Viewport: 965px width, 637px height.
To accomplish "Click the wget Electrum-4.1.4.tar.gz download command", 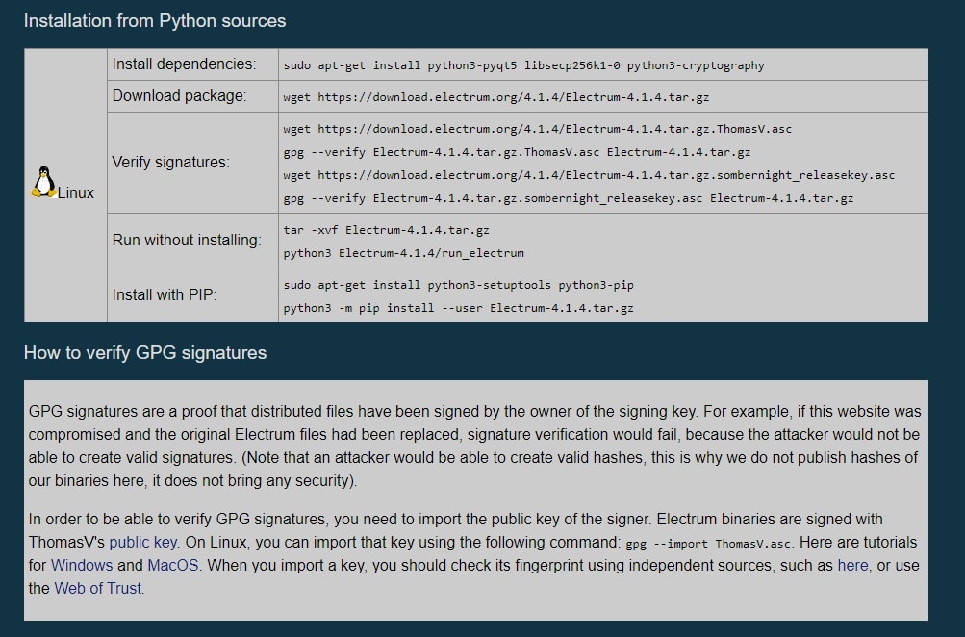I will (496, 96).
